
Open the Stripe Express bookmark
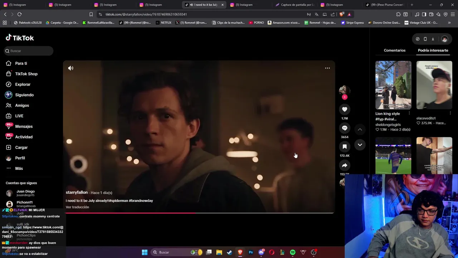(x=352, y=23)
